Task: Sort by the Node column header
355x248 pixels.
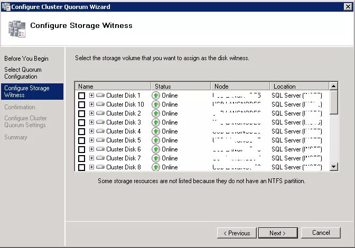Action: tap(240, 86)
